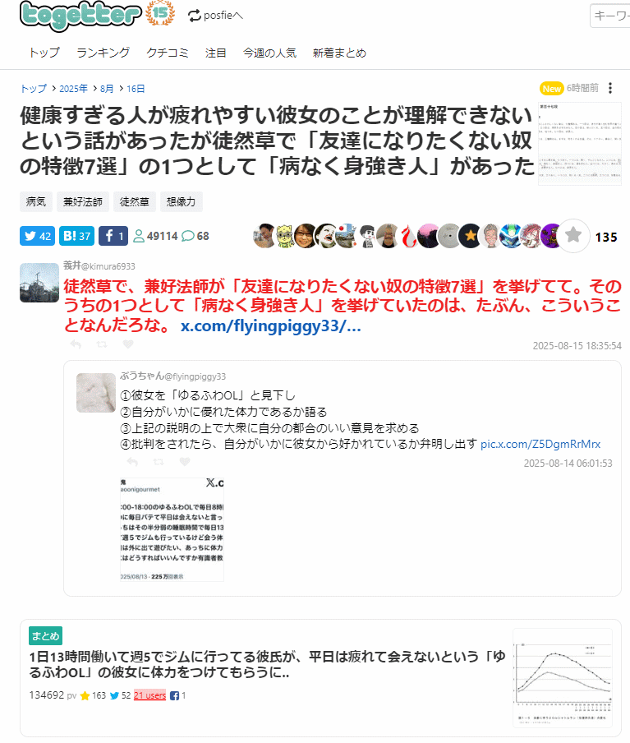Share on Facebook count button

click(x=113, y=236)
